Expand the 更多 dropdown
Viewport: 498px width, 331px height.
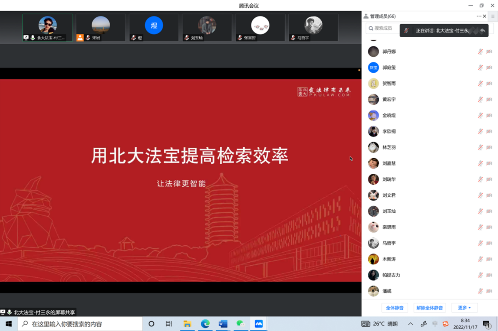[464, 308]
